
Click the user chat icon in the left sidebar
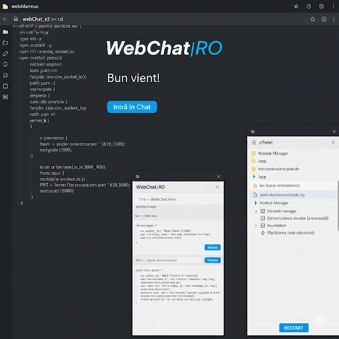(5, 75)
